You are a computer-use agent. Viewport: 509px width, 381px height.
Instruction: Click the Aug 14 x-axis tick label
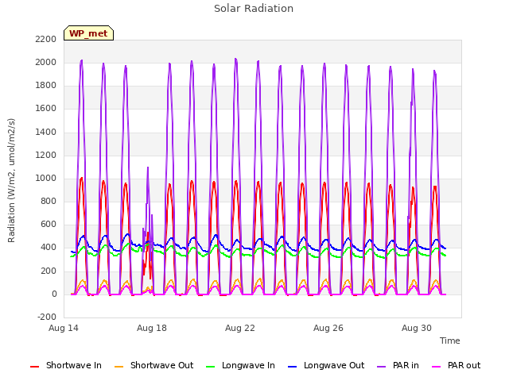point(64,328)
